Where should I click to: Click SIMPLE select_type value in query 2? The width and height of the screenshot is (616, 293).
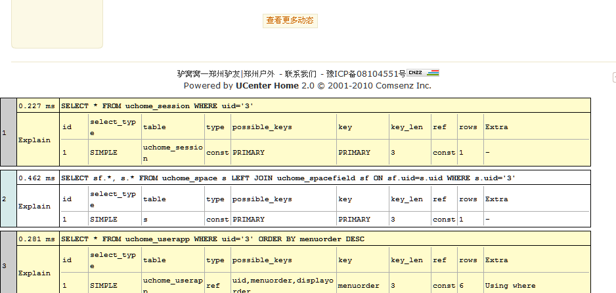tap(104, 220)
